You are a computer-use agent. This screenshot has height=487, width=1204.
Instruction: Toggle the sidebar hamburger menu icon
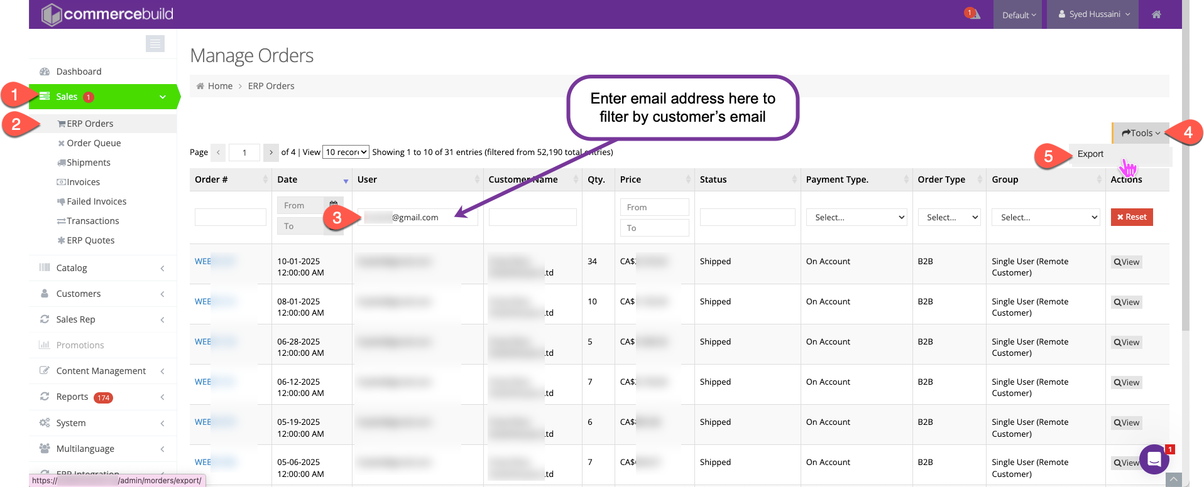pyautogui.click(x=155, y=43)
